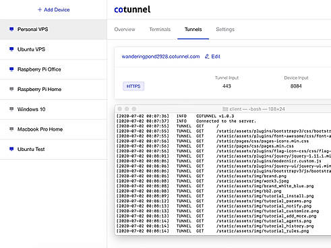Click the Raspberry Pi Office device icon
This screenshot has height=248, width=331.
(x=11, y=69)
